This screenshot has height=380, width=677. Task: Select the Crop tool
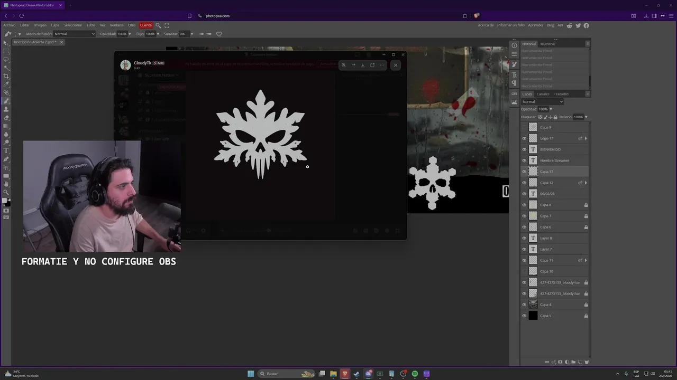6,76
